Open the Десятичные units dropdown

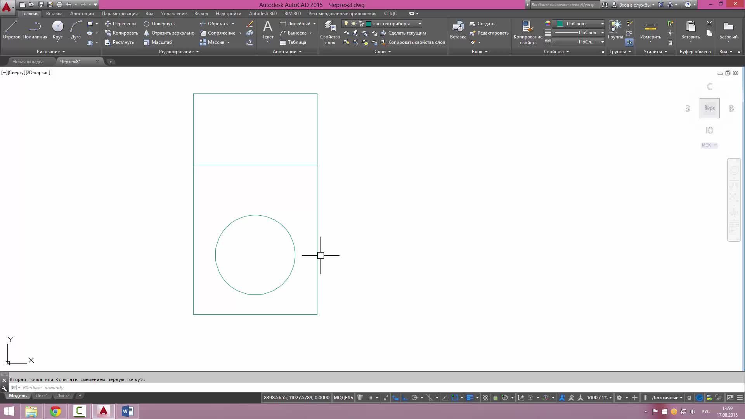667,398
